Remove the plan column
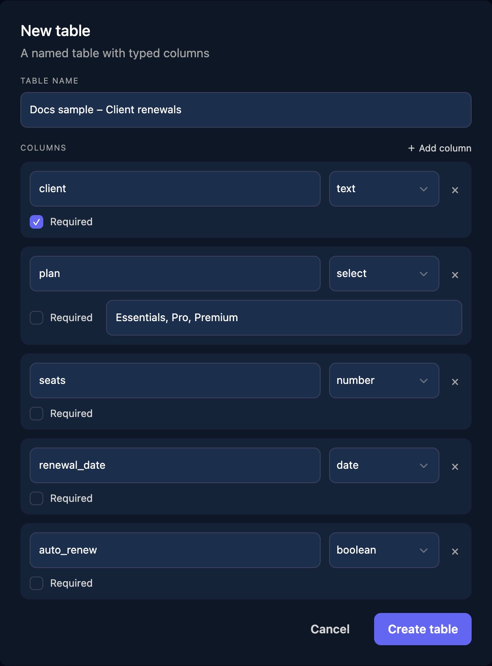The height and width of the screenshot is (666, 492). coord(455,275)
